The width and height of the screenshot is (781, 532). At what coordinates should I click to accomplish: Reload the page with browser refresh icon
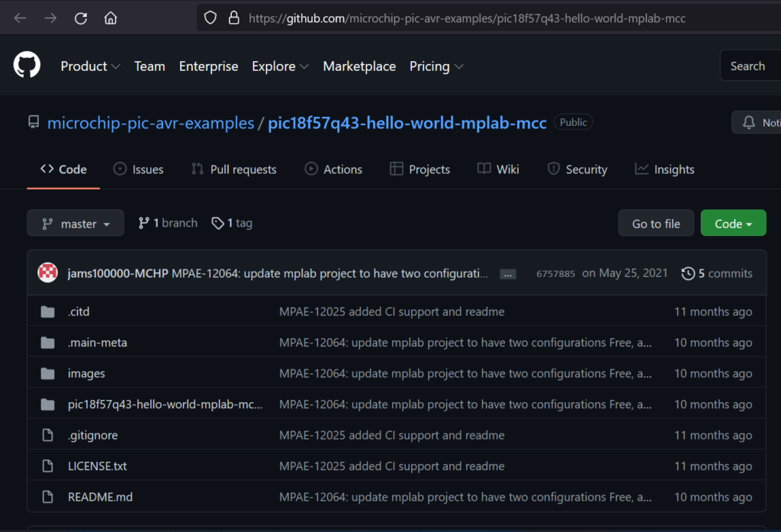pos(80,18)
